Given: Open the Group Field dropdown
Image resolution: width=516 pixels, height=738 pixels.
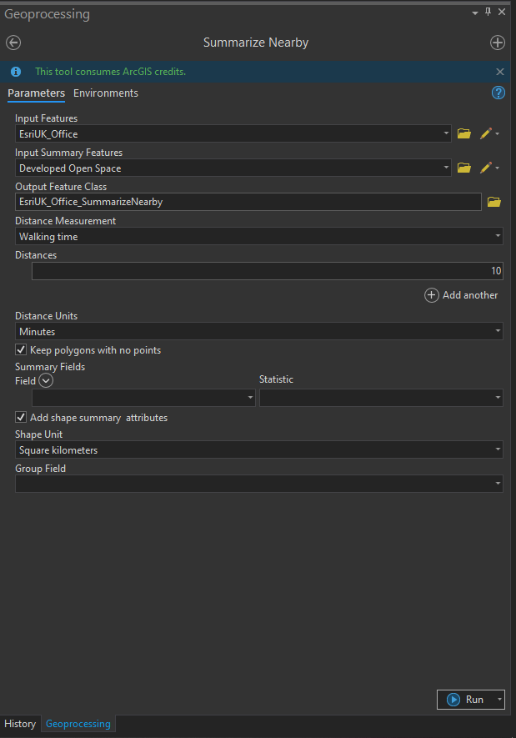Looking at the screenshot, I should pyautogui.click(x=498, y=484).
